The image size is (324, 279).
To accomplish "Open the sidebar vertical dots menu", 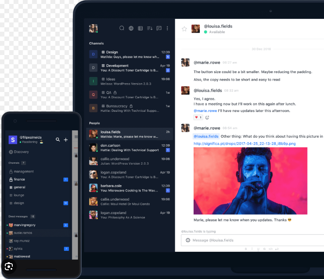I will pyautogui.click(x=167, y=28).
